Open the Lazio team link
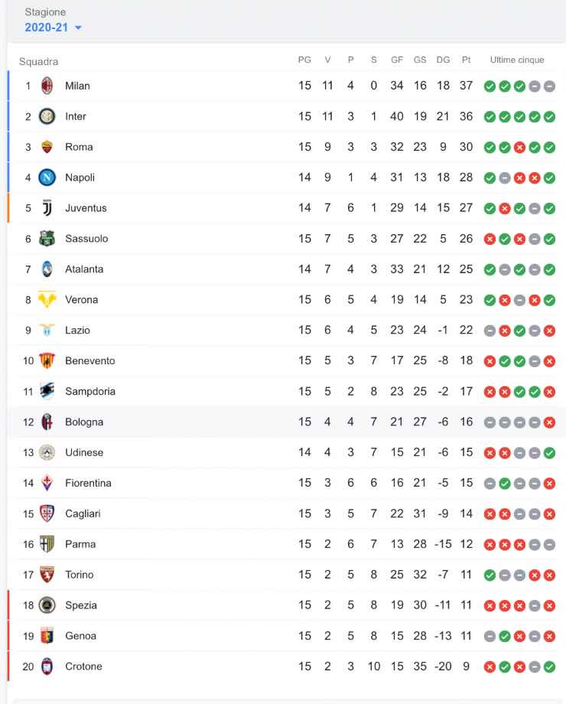The width and height of the screenshot is (566, 704). (x=77, y=331)
